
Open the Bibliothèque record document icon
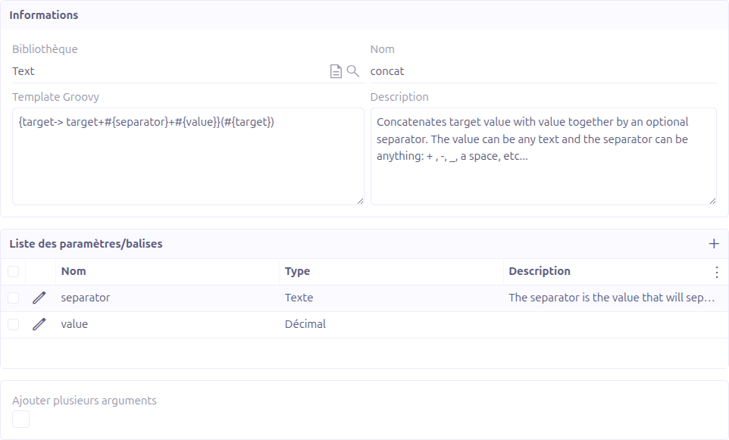(336, 71)
